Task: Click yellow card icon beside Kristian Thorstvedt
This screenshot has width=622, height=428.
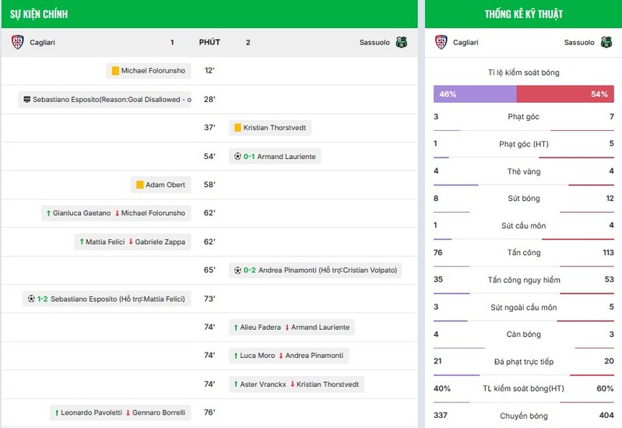Action: [237, 128]
